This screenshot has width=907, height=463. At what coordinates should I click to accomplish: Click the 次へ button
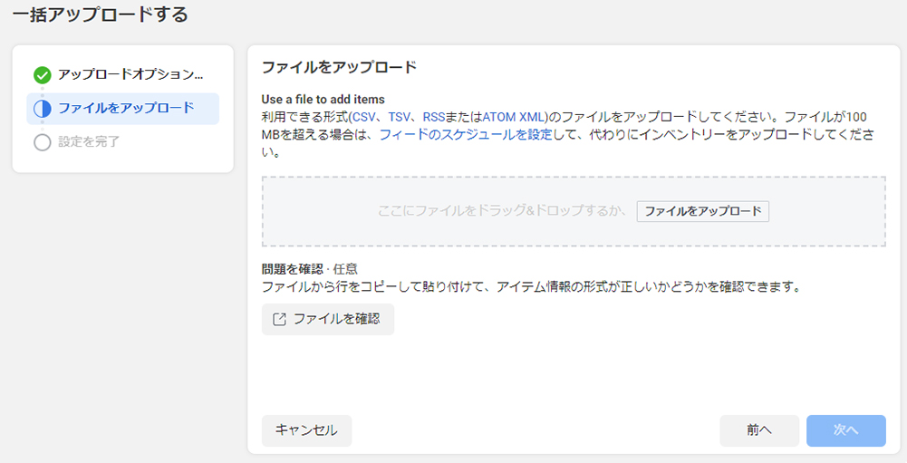(x=846, y=430)
